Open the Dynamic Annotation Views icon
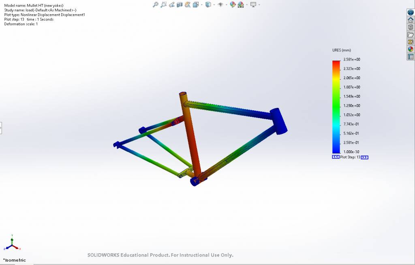Image resolution: width=415 pixels, height=265 pixels. 188,5
